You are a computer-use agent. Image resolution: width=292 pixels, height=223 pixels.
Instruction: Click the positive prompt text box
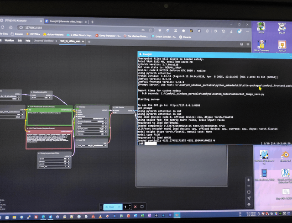click(50, 118)
